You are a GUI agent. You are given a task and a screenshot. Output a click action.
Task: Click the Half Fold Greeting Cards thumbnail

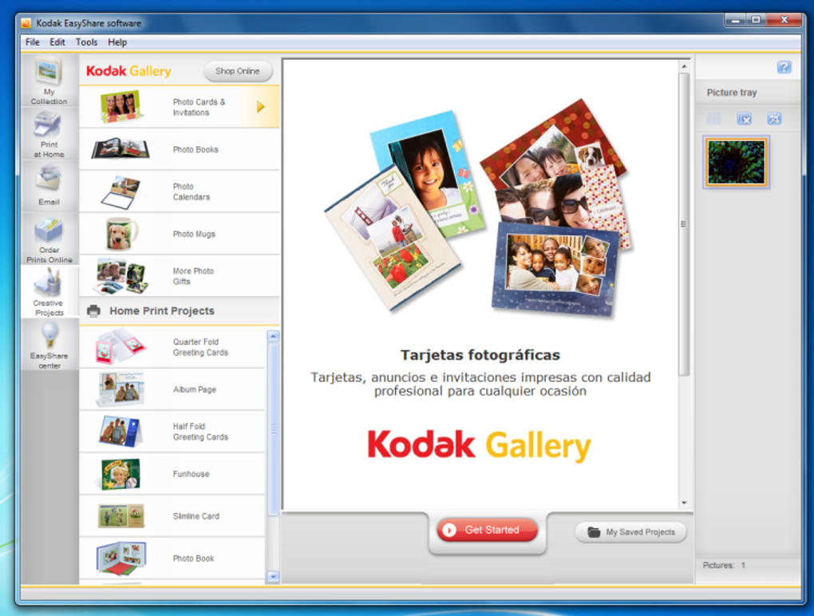click(x=120, y=431)
